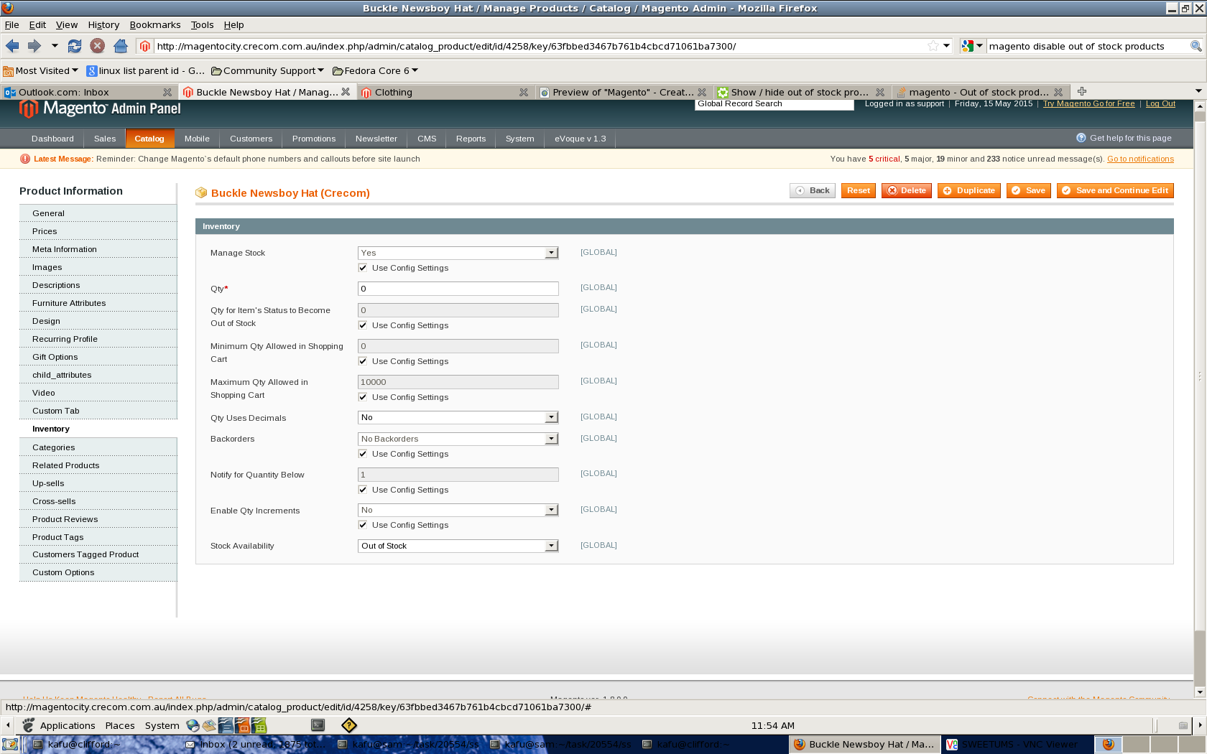The width and height of the screenshot is (1207, 754).
Task: Go back using Firefox back arrow
Action: click(12, 46)
